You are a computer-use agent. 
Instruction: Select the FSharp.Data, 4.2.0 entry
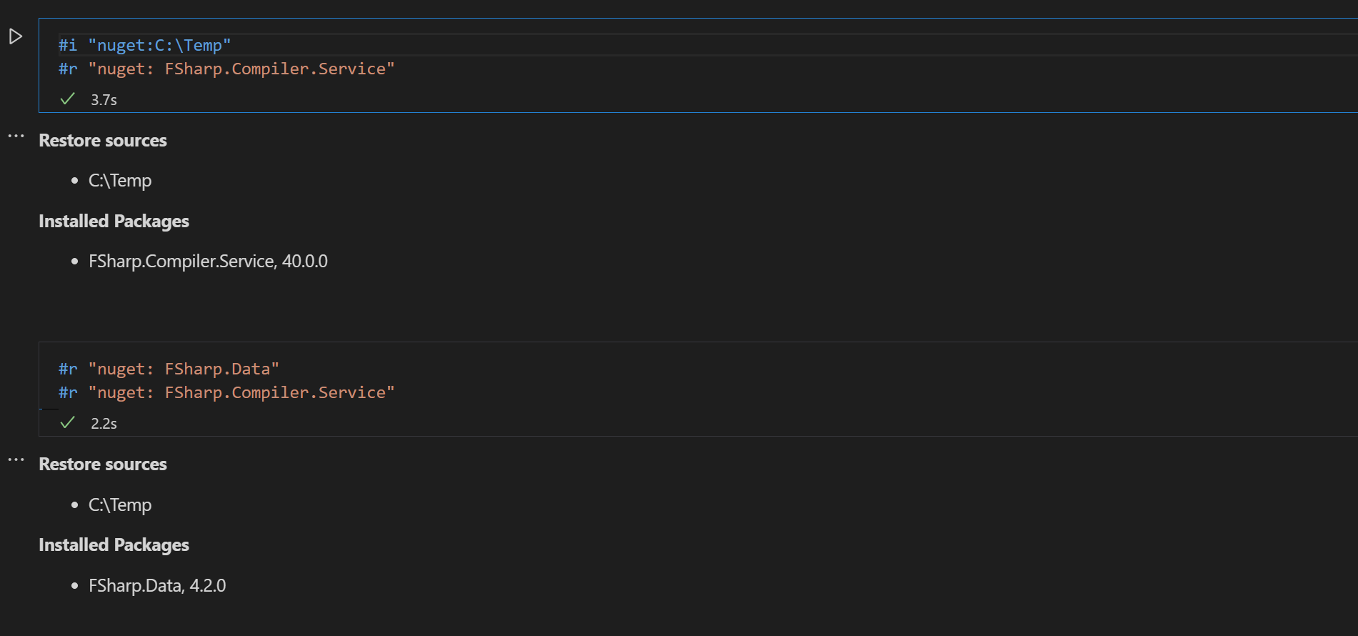pos(156,585)
